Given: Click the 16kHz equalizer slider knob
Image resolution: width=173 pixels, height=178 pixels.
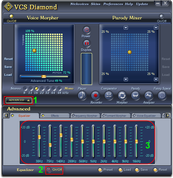Looking at the screenshot, I should tap(136, 142).
